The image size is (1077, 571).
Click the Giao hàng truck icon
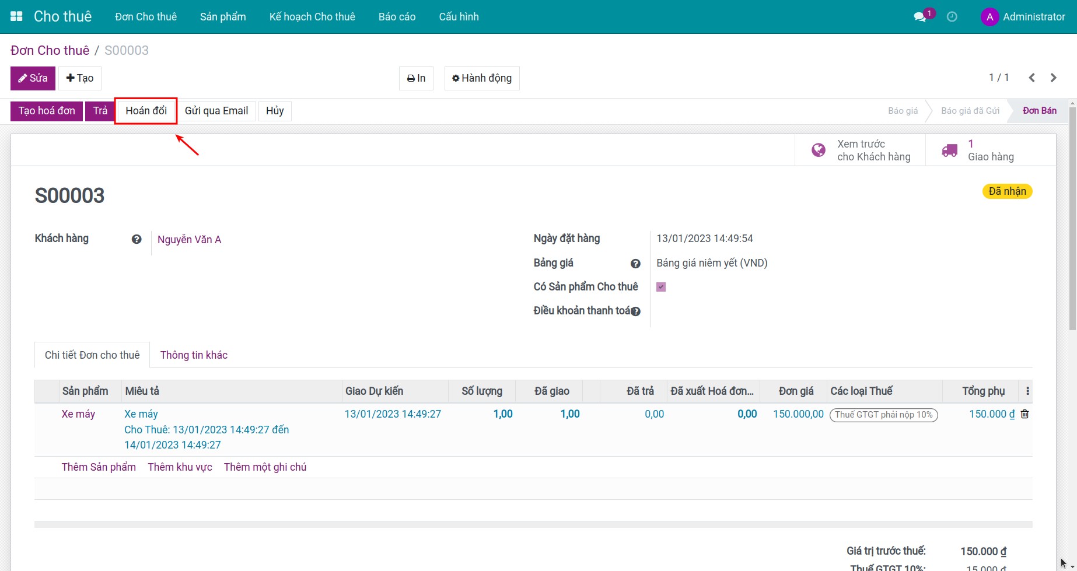[949, 150]
